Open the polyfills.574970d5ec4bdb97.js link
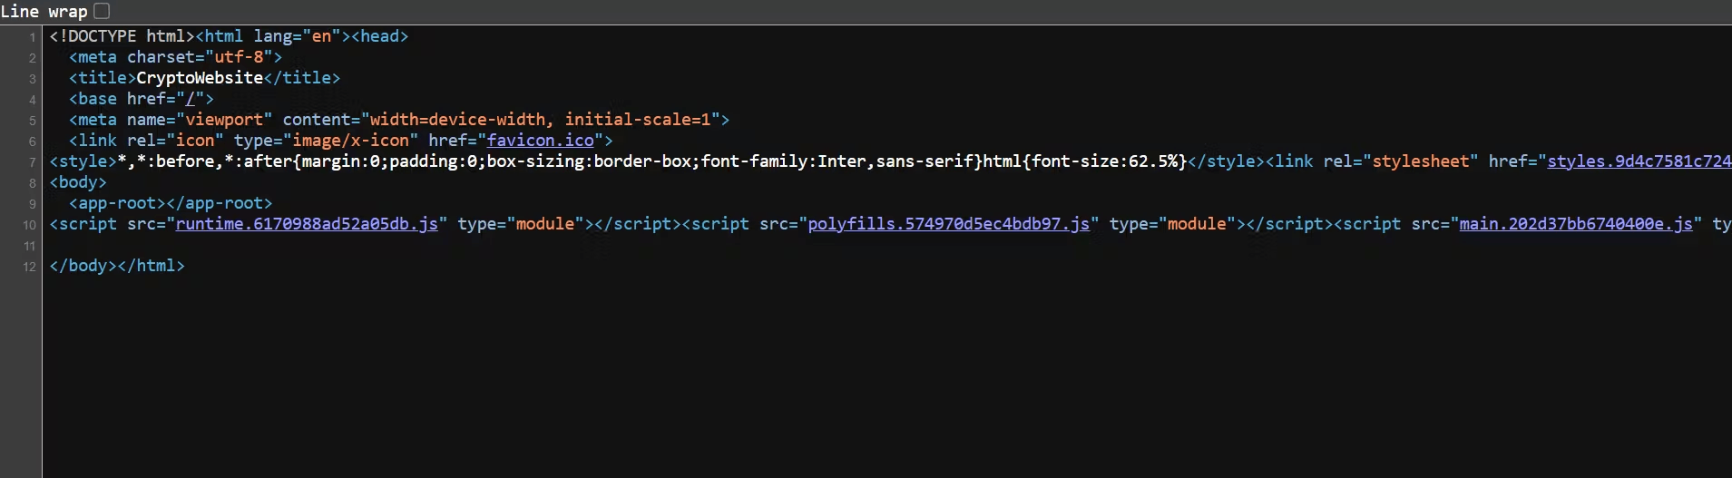 tap(948, 224)
